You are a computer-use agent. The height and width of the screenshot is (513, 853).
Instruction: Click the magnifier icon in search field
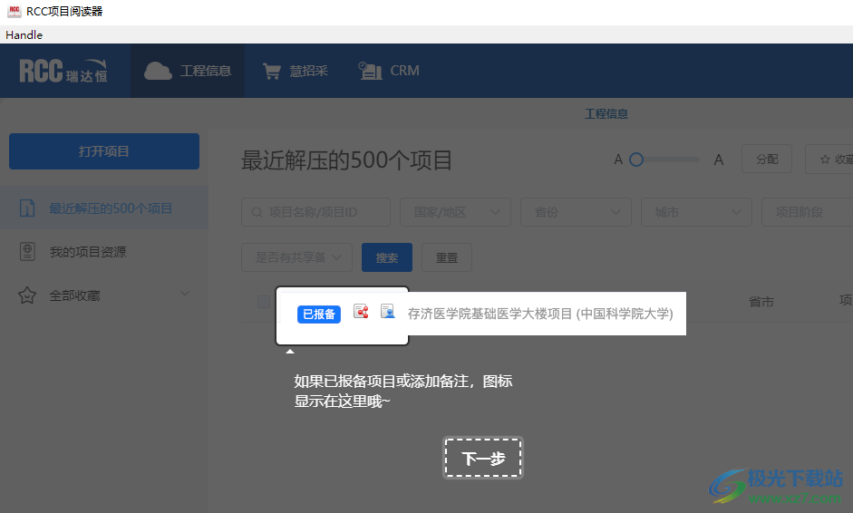[257, 212]
